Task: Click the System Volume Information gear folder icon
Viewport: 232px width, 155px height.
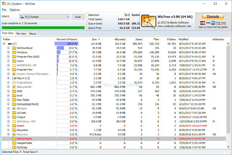Action: (14, 74)
